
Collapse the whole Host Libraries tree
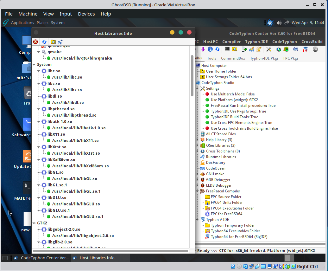[x=60, y=42]
